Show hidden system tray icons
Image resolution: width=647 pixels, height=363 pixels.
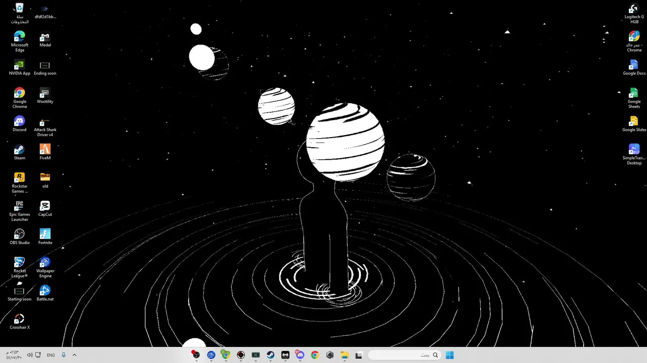(x=74, y=355)
